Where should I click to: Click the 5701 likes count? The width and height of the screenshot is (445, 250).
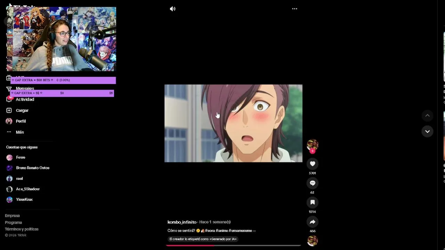[312, 173]
